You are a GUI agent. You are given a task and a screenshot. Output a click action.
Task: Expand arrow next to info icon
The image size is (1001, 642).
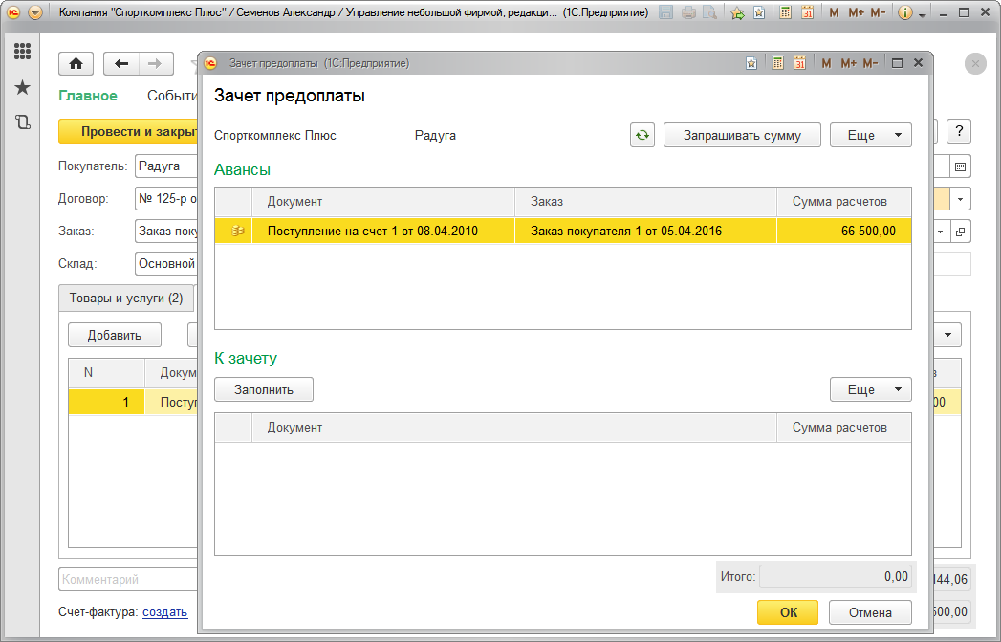coord(923,14)
